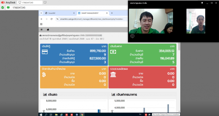
Task: Click the จัดหาสินค้ามาจำหน่าย card title
Action: point(54,69)
